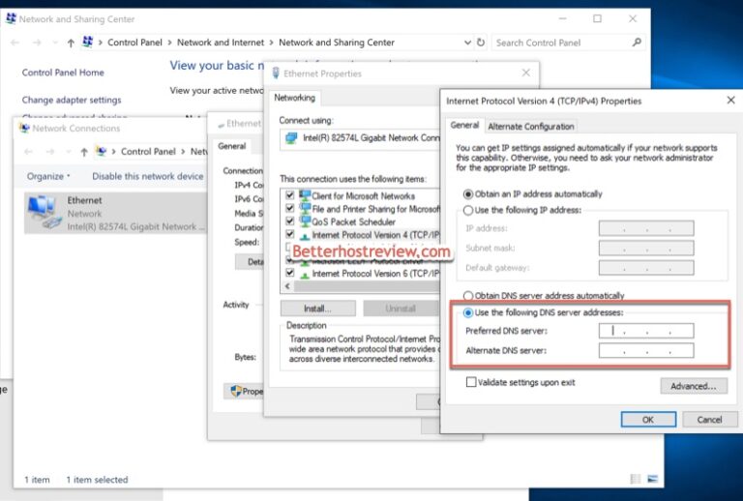Click the refresh icon beside the Control Panel address bar
Viewport: 743px width, 501px height.
[x=480, y=43]
